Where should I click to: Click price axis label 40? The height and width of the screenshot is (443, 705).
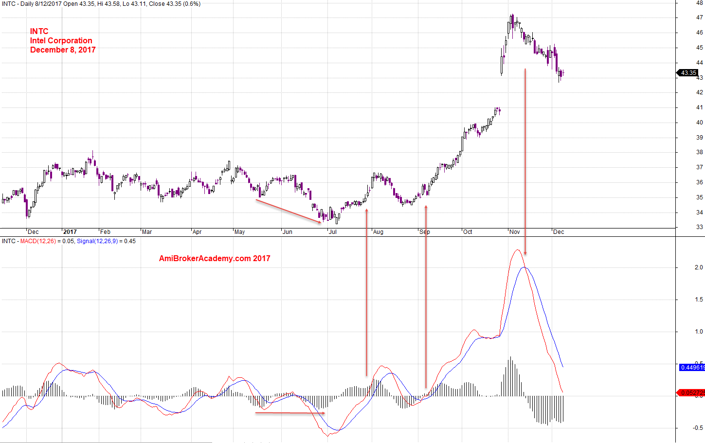click(x=700, y=123)
